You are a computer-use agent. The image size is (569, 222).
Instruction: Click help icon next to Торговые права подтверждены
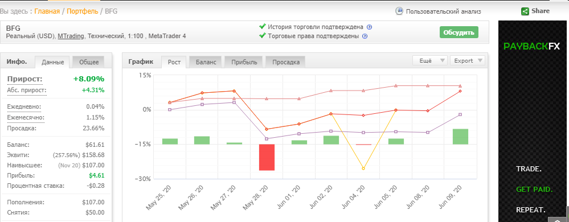(365, 36)
